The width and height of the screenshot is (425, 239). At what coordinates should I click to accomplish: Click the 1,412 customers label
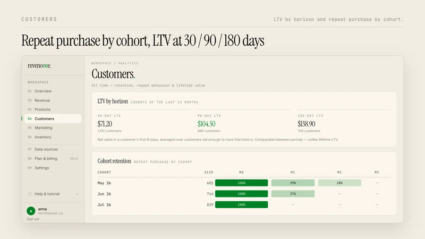(x=109, y=131)
